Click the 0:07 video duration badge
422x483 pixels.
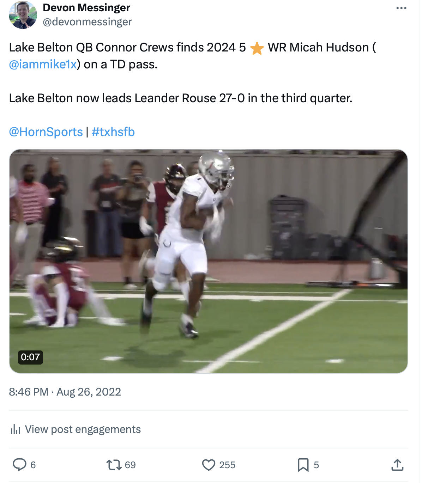coord(30,357)
